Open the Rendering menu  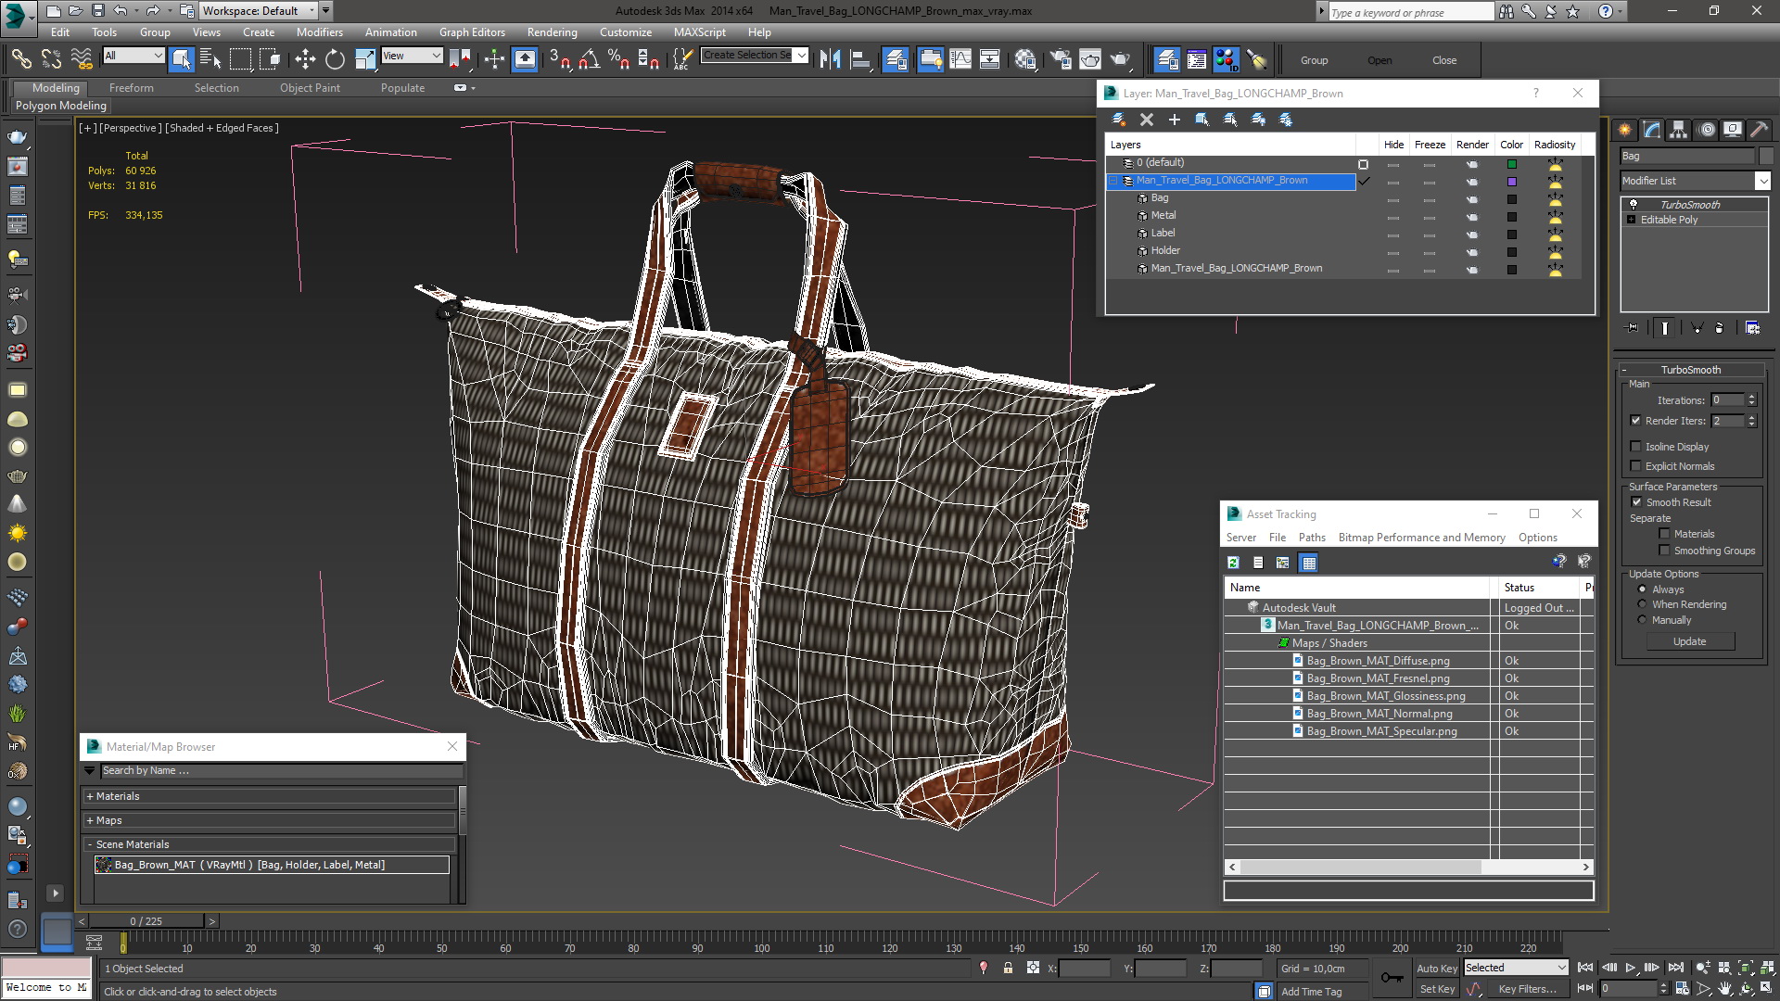pyautogui.click(x=552, y=32)
